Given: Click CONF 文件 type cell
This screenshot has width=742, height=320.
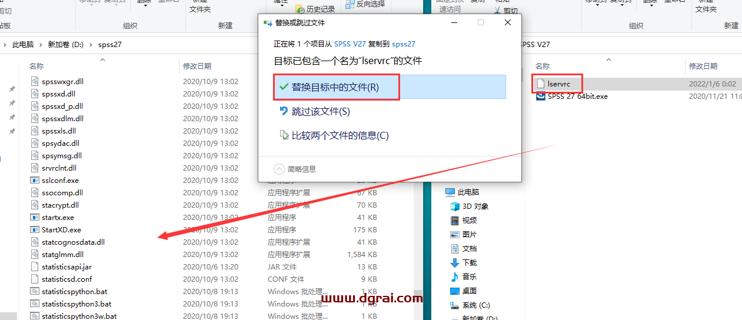Looking at the screenshot, I should point(286,279).
